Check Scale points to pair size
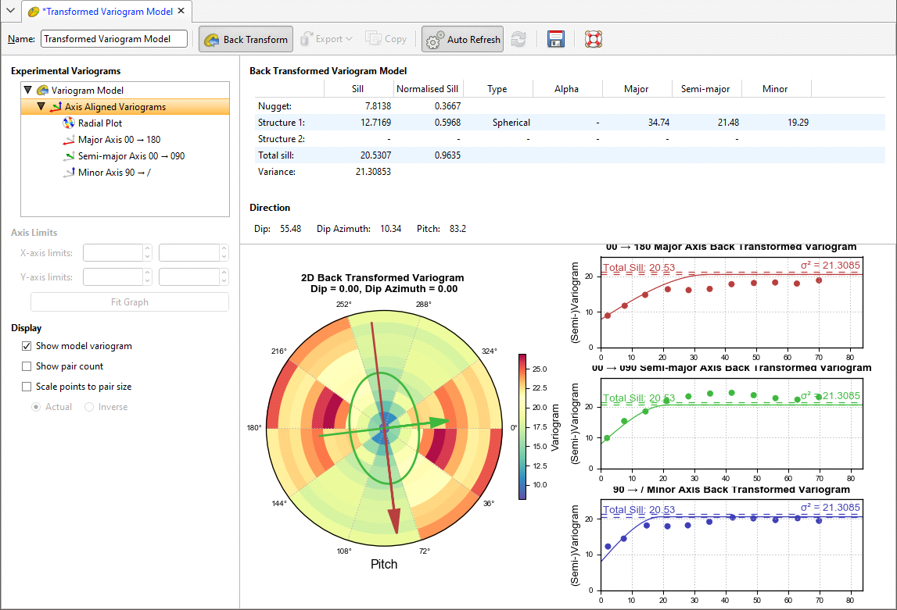897x610 pixels. click(27, 385)
